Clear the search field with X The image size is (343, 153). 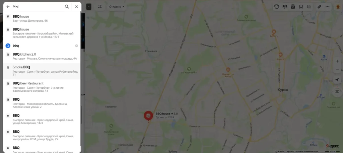(76, 7)
